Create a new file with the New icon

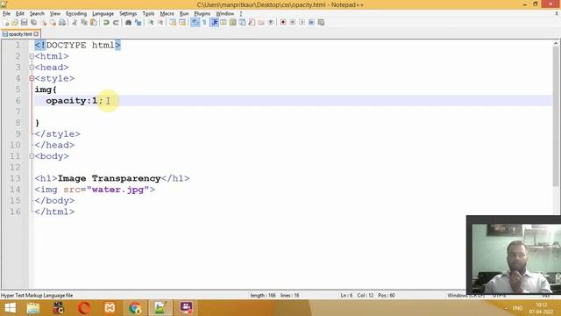click(x=6, y=23)
